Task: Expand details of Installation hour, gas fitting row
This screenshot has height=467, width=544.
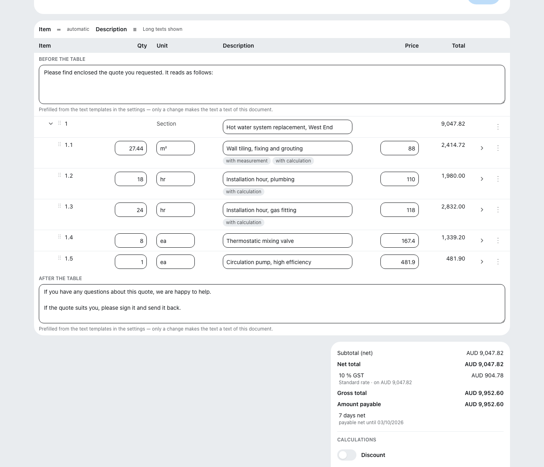Action: click(x=482, y=210)
